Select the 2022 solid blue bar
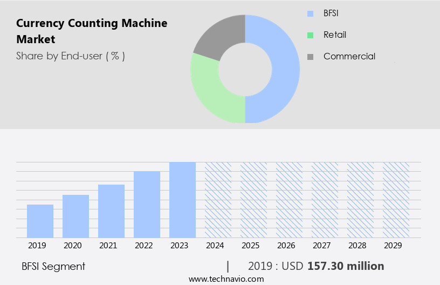Viewport: 440px width, 285px height. 147,205
